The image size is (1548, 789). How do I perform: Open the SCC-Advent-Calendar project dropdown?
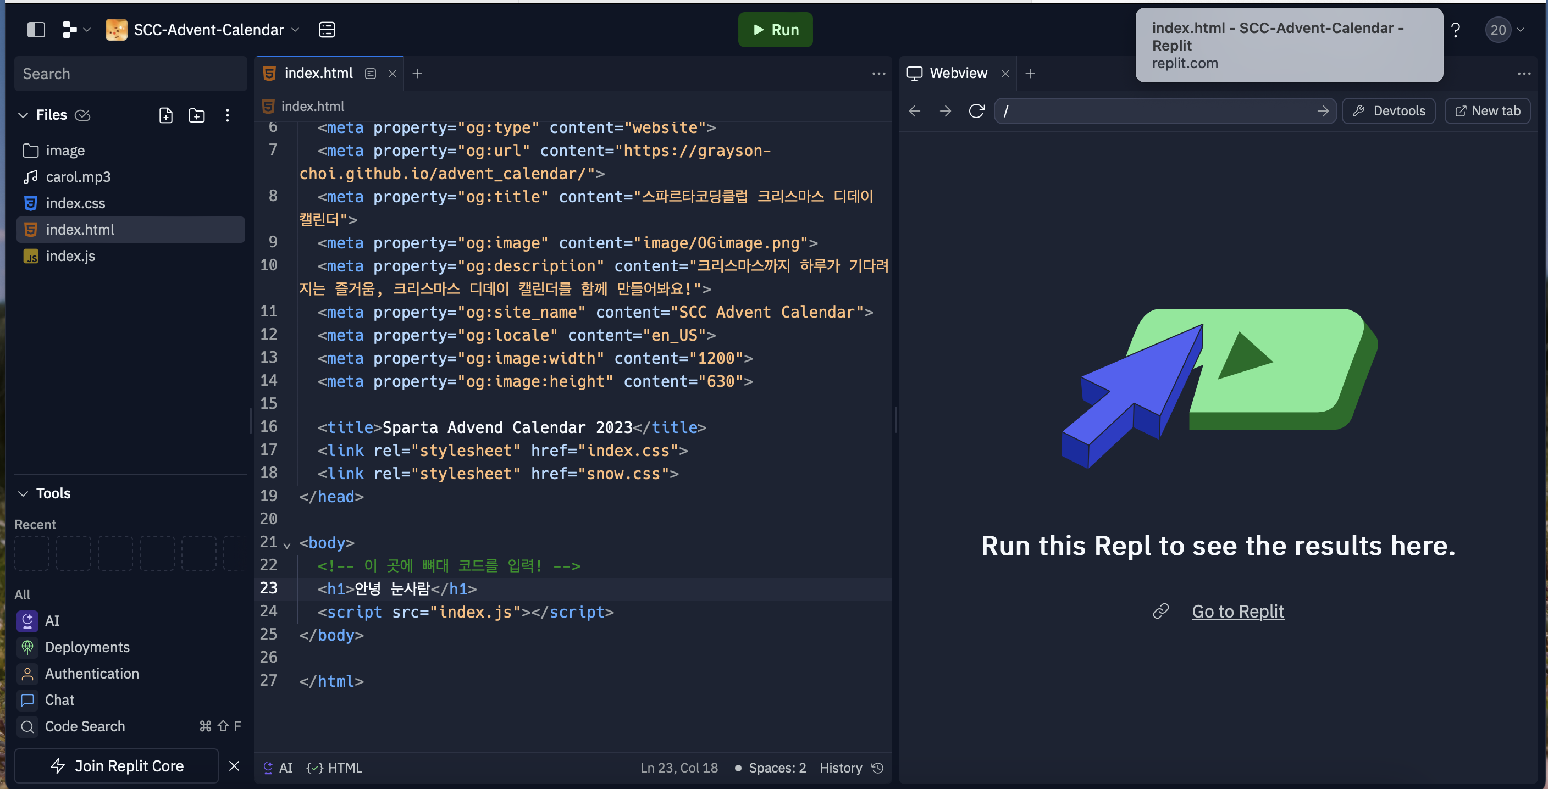(202, 30)
